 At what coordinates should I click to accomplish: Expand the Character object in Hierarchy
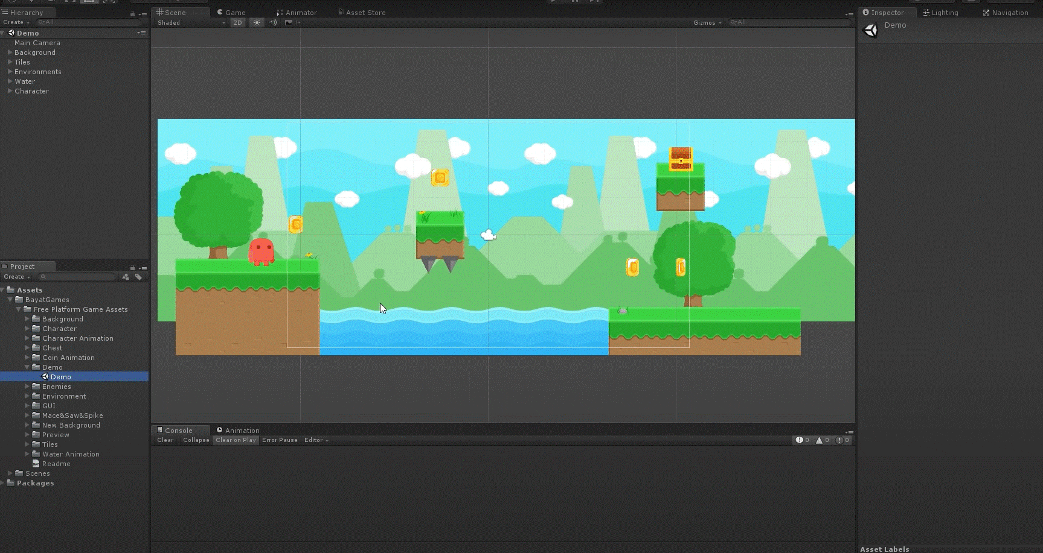(10, 91)
